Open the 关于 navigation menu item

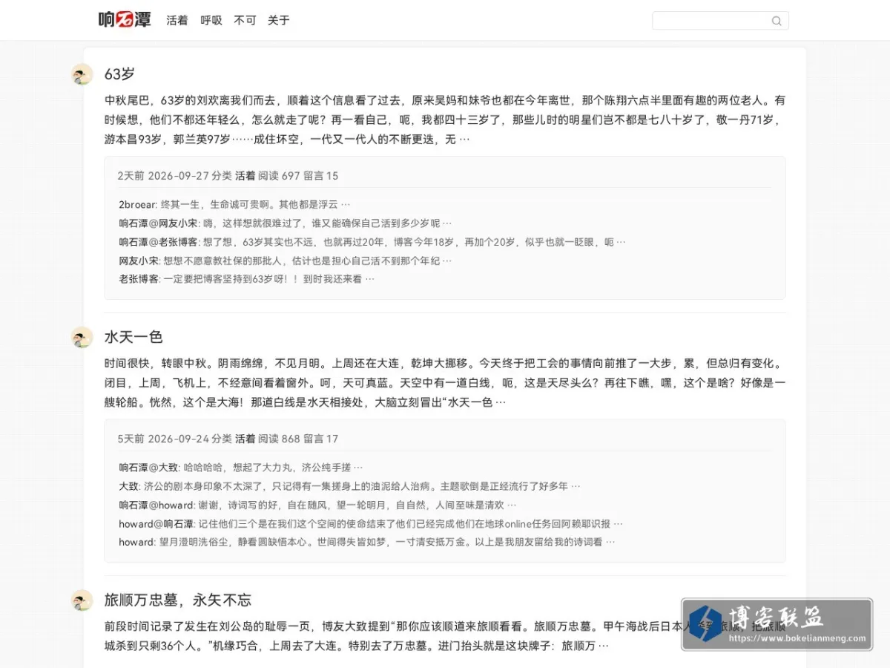pyautogui.click(x=279, y=21)
